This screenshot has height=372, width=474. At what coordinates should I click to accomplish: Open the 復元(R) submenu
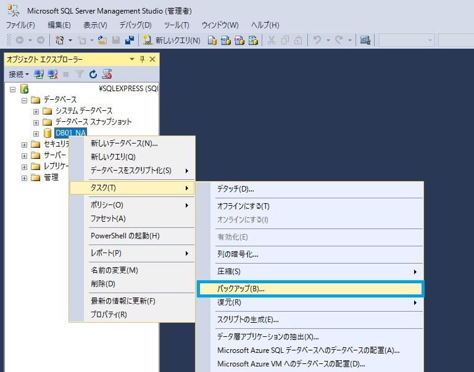pos(310,302)
